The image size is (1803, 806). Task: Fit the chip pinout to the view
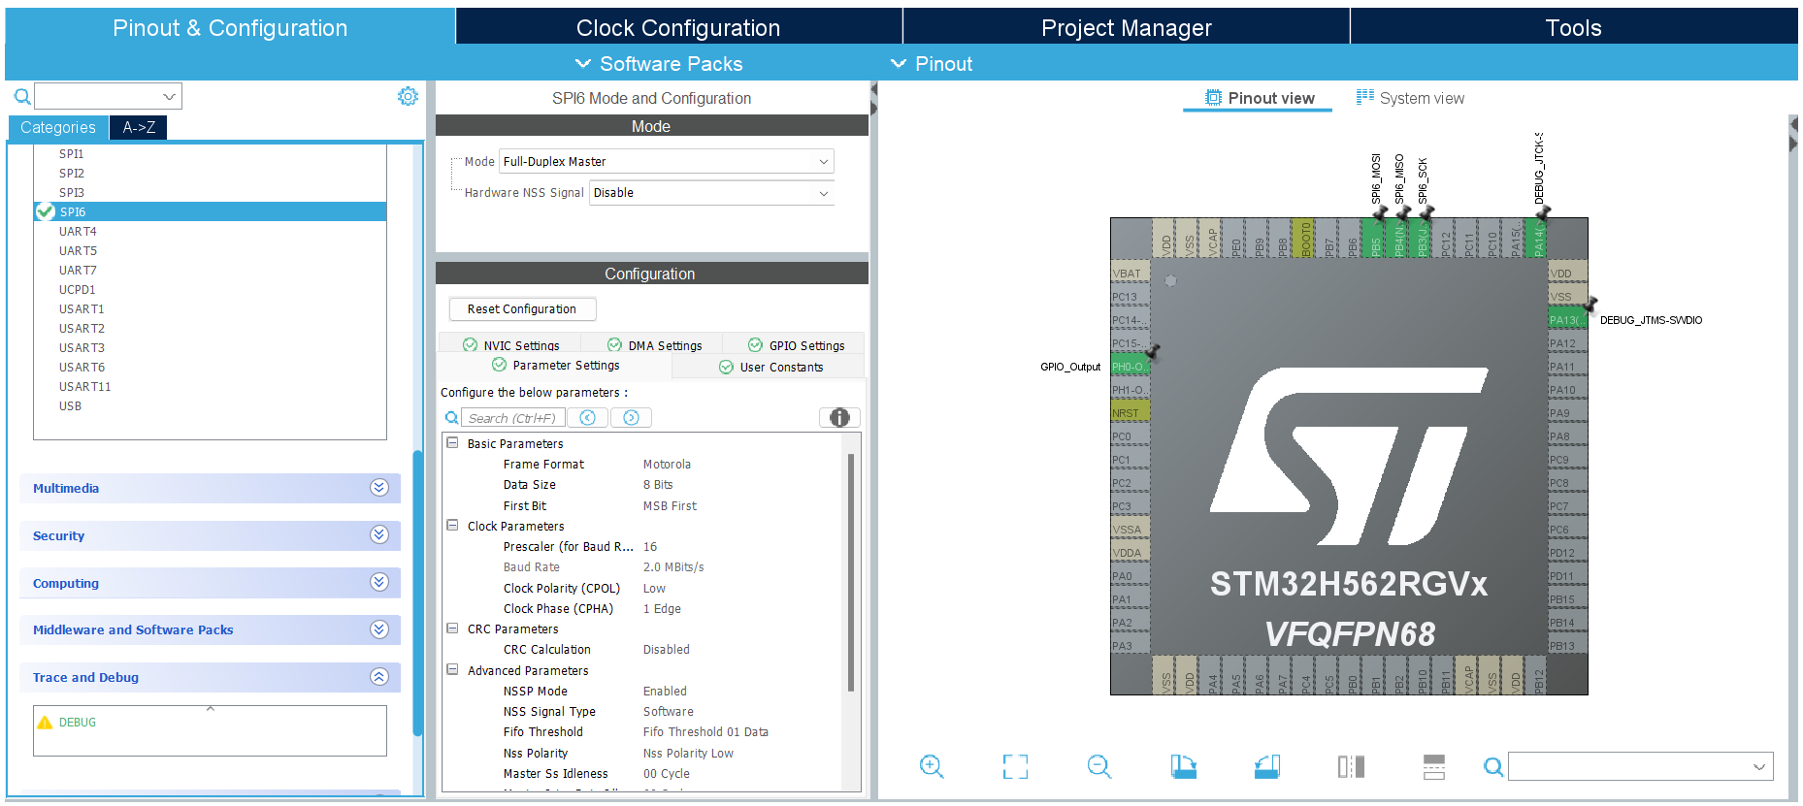pyautogui.click(x=1015, y=766)
